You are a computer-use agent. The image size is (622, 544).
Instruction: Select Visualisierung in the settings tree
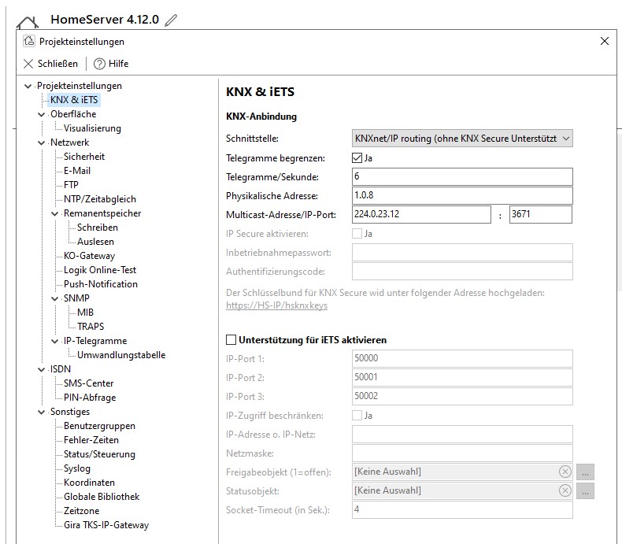point(92,128)
